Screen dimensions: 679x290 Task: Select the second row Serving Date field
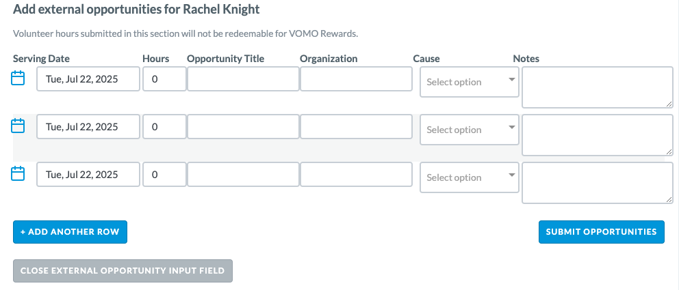88,126
